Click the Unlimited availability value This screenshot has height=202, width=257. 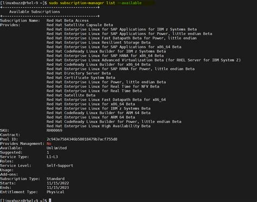[x=56, y=148]
